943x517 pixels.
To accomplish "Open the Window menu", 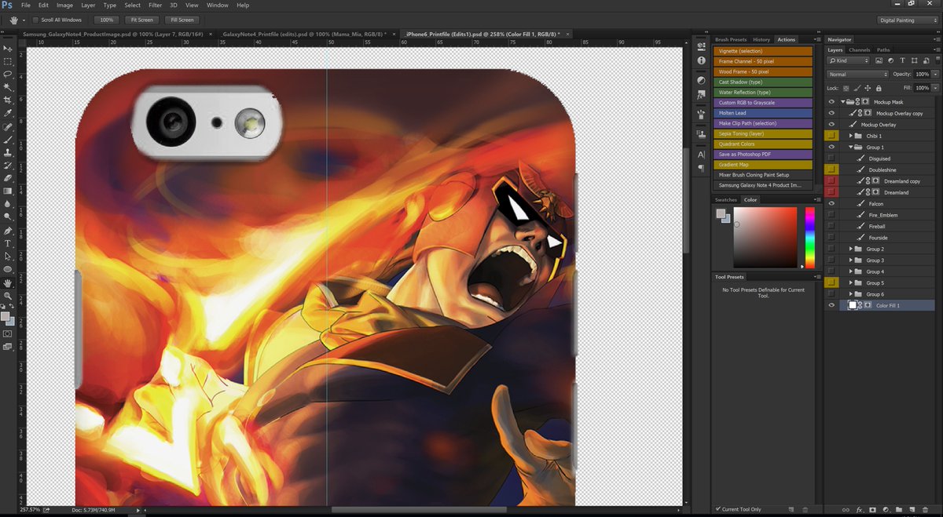I will (218, 5).
